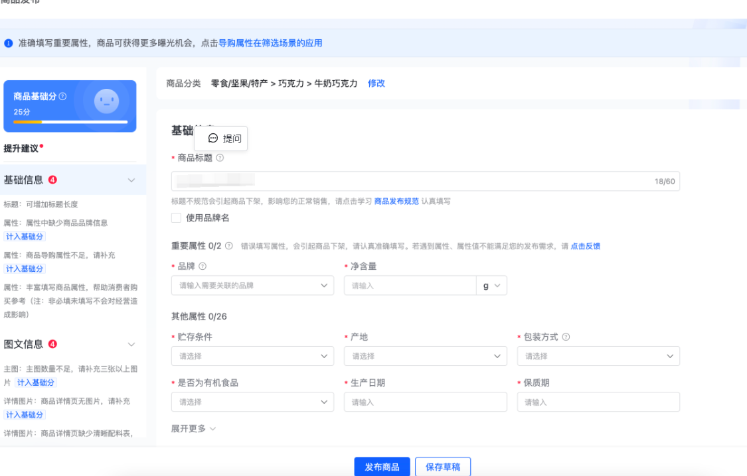The image size is (747, 476).
Task: Click 计入基础分 tag under brand info suggestion
Action: point(25,236)
